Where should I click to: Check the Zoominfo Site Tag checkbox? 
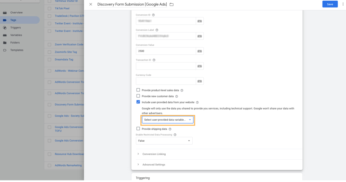49,52
